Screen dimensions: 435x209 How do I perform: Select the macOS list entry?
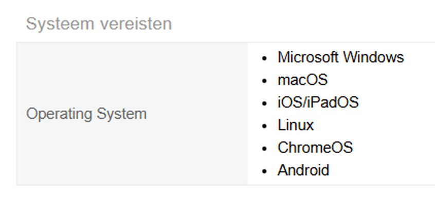click(x=302, y=80)
